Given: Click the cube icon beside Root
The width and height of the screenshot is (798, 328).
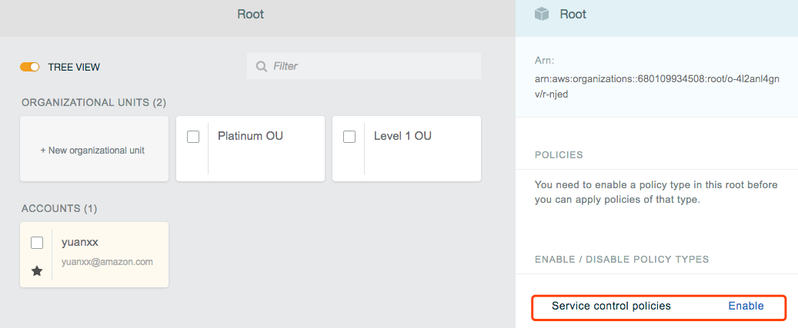Looking at the screenshot, I should (542, 14).
